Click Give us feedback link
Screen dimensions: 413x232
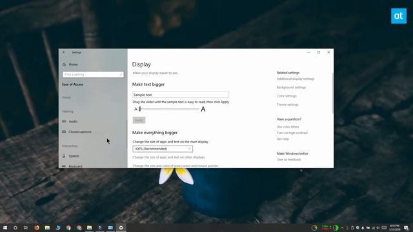[288, 160]
